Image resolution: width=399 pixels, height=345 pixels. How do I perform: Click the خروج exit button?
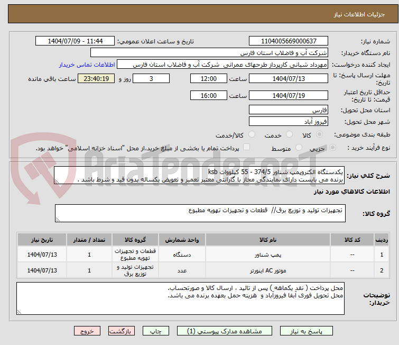pyautogui.click(x=87, y=331)
